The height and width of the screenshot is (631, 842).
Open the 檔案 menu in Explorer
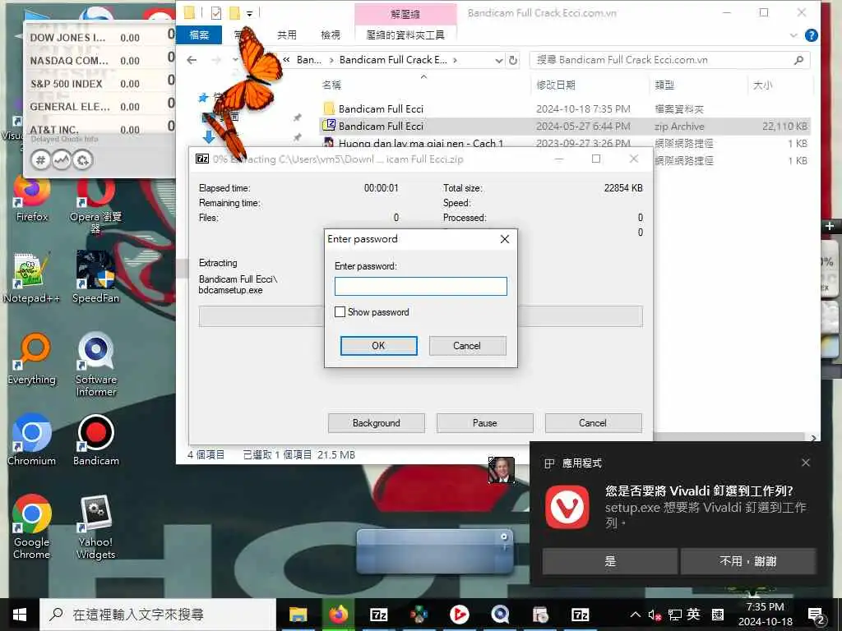tap(199, 35)
